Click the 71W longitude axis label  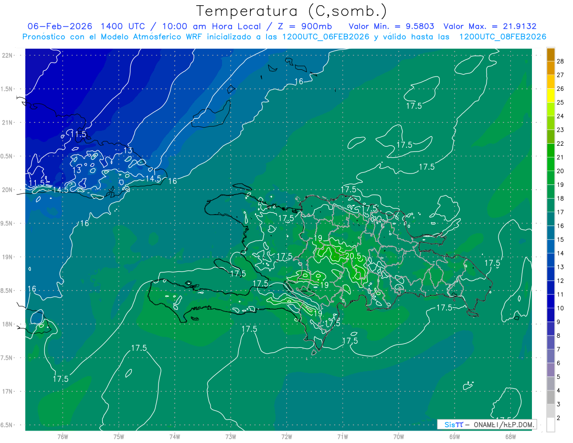(342, 437)
